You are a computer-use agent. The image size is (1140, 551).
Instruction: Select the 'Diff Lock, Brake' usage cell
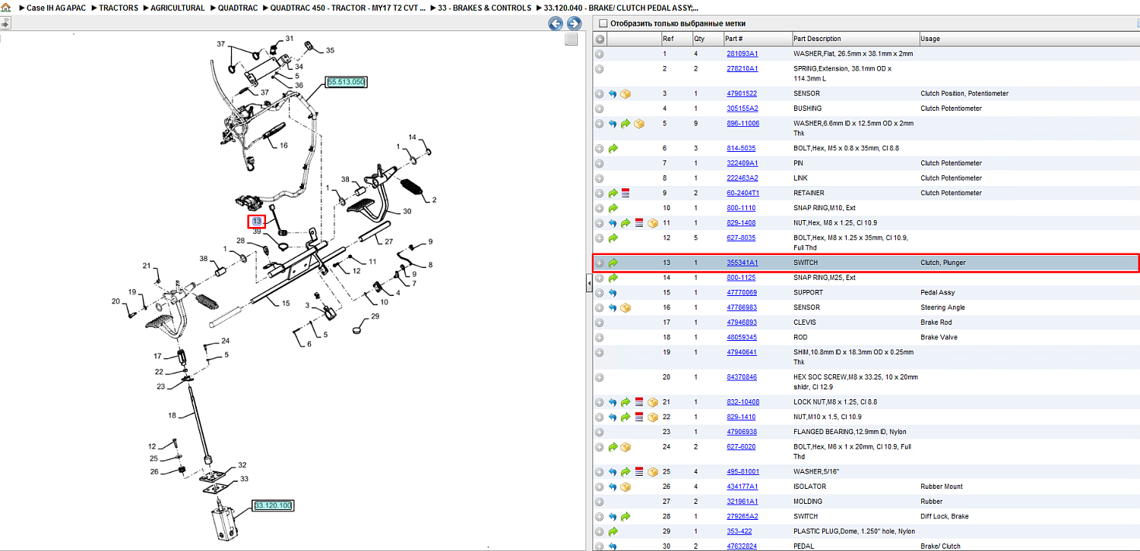click(945, 517)
